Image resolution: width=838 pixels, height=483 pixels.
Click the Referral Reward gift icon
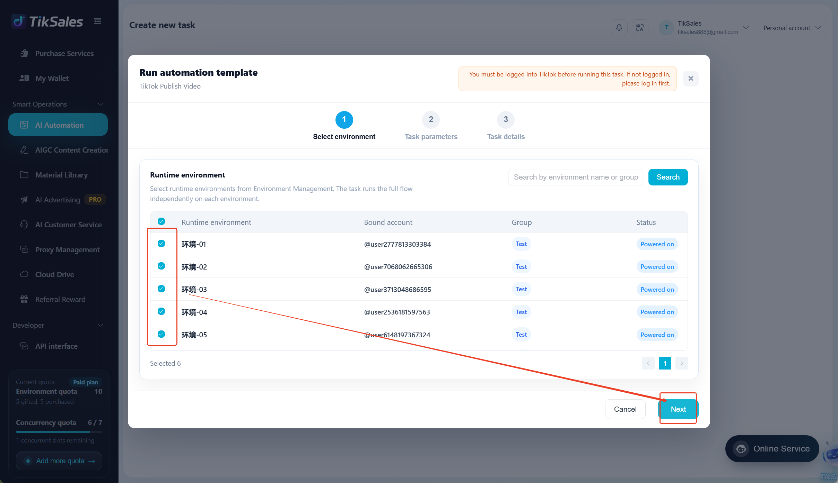24,299
